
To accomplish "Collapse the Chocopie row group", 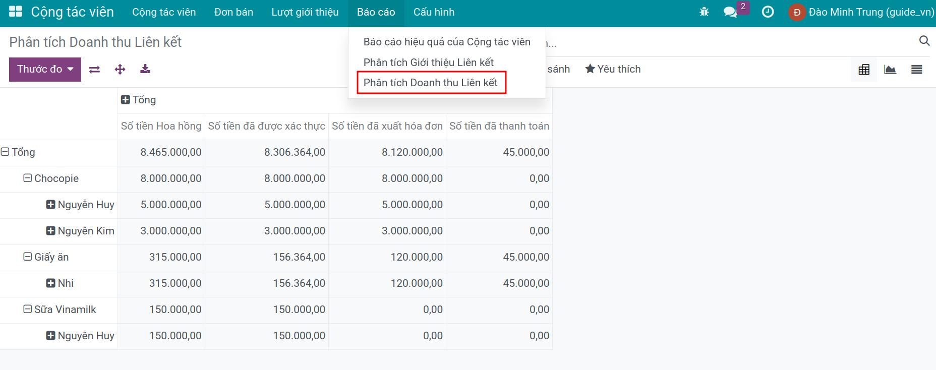I will (51, 178).
